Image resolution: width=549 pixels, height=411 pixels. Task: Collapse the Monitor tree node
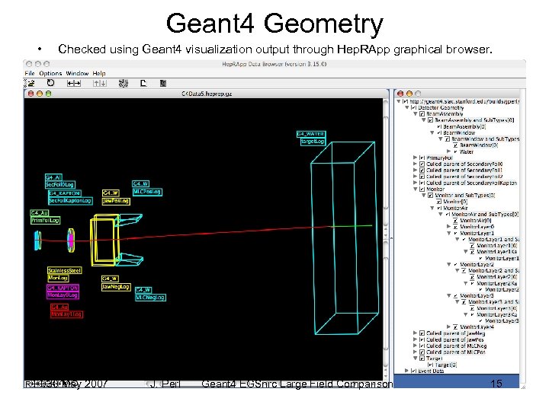[x=416, y=189]
